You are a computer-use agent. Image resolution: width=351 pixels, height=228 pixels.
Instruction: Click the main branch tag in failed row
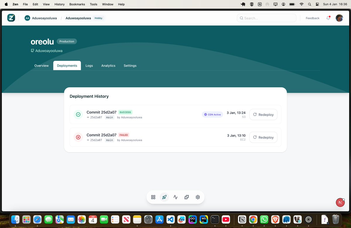click(x=109, y=140)
